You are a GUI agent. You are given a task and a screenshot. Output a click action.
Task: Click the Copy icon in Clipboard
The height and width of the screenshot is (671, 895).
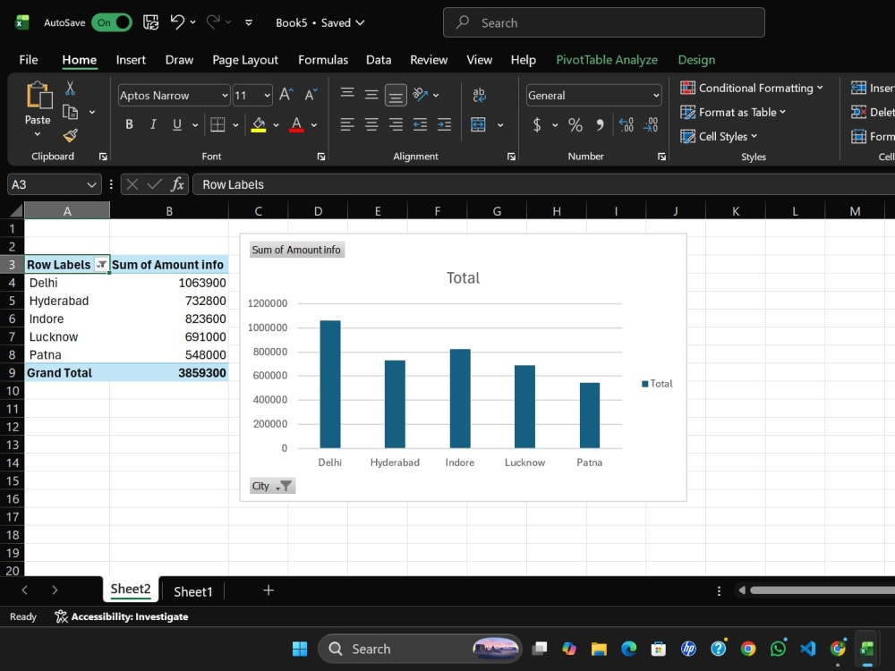point(70,112)
